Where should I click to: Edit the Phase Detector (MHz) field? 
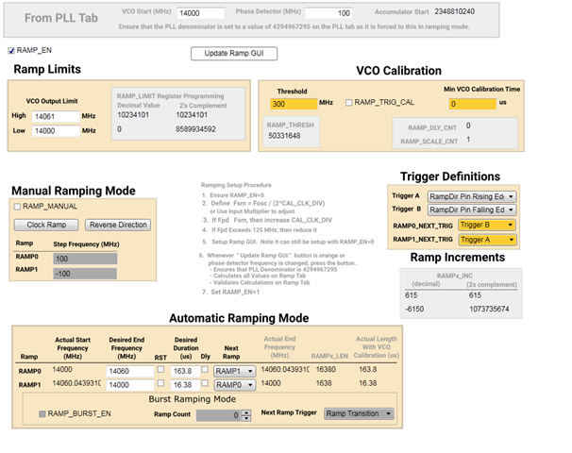[328, 13]
